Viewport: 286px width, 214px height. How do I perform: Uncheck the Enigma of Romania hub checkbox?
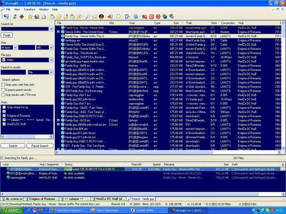[4, 116]
